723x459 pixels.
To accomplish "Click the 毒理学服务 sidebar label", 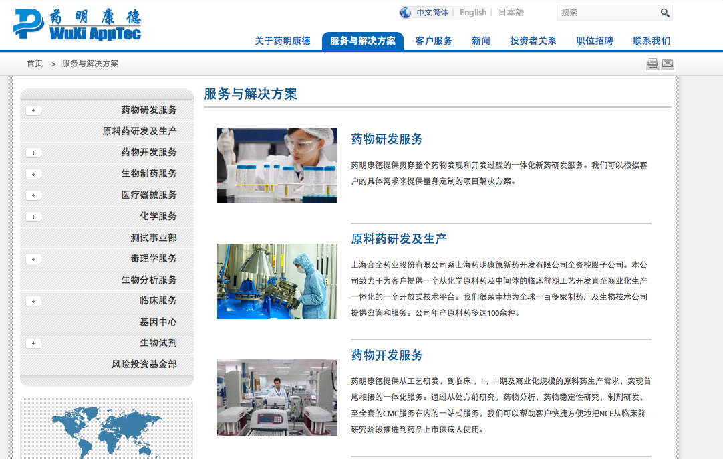I will 154,258.
